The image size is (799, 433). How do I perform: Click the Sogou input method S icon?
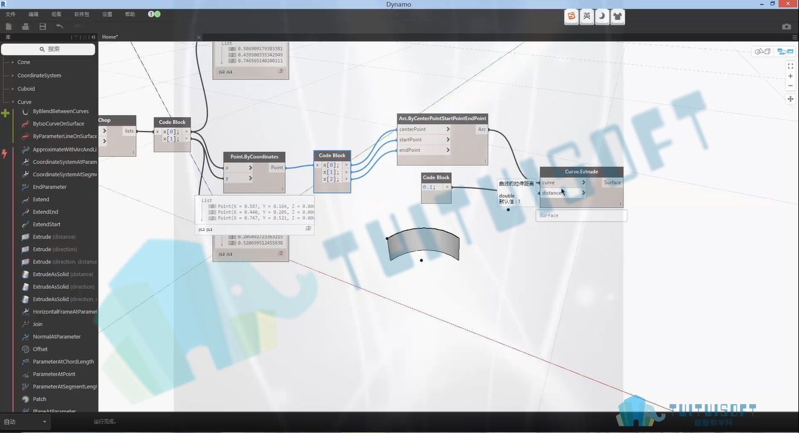point(571,16)
